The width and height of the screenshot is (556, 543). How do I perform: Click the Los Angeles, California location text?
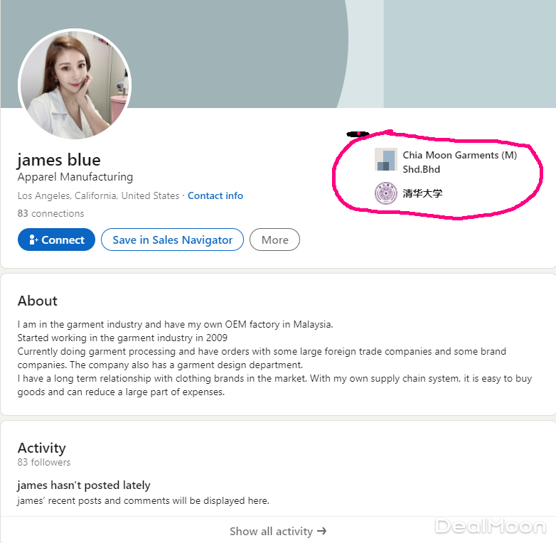98,195
